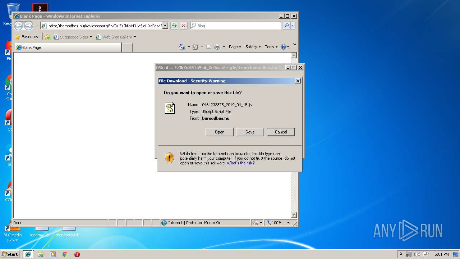Show more command bar items chevron
This screenshot has height=259, width=460.
tap(295, 45)
